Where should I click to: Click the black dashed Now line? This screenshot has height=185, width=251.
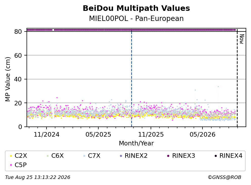click(237, 78)
